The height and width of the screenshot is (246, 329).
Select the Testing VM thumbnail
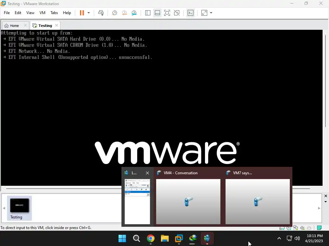point(19,208)
